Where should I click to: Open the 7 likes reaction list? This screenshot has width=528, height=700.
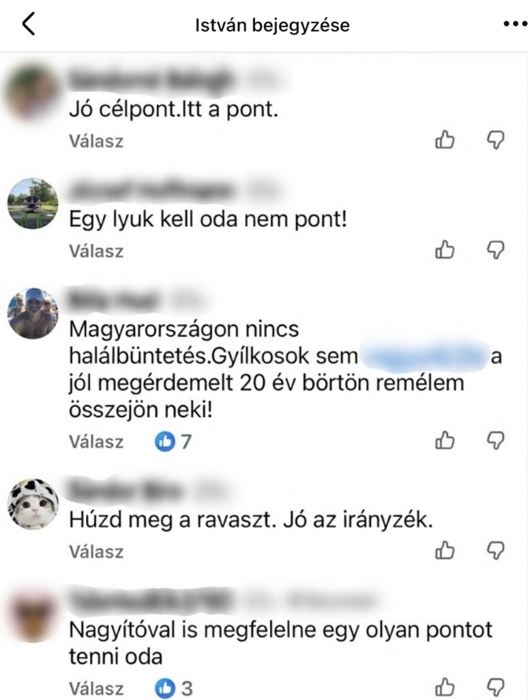[173, 442]
